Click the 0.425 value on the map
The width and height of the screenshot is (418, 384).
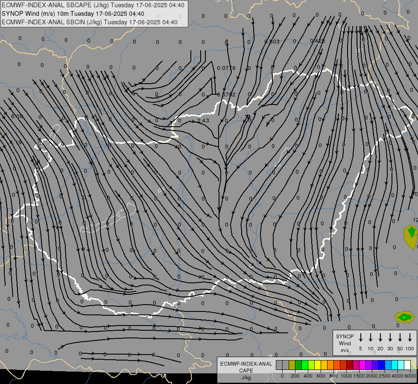point(318,41)
